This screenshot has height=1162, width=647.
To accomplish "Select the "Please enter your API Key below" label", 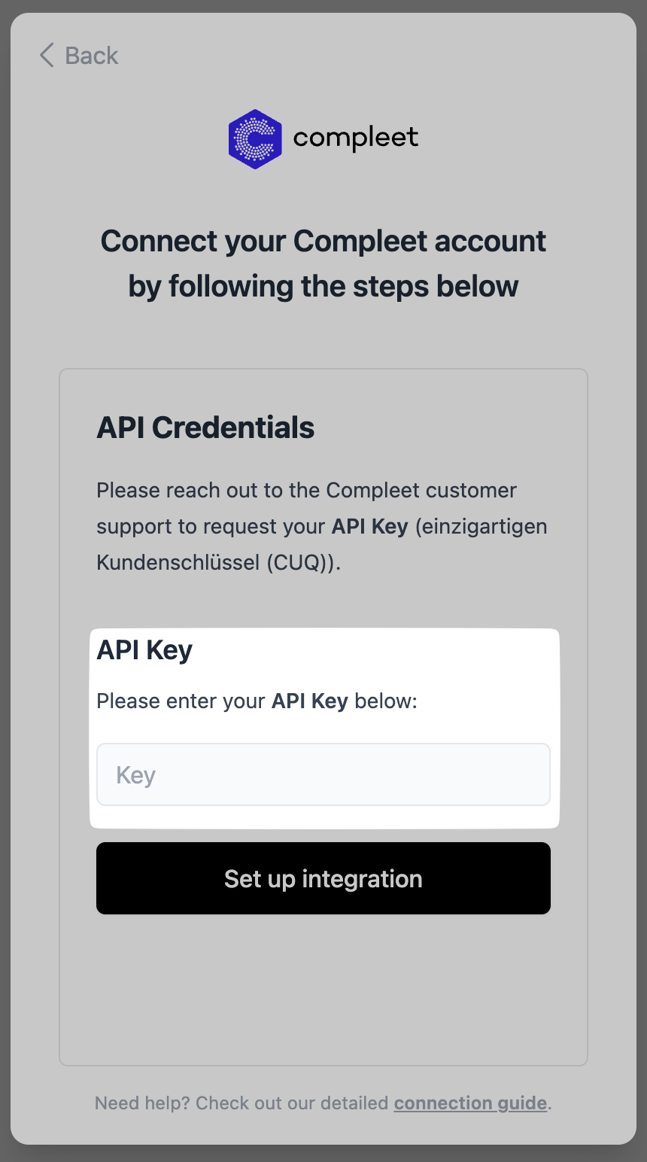I will coord(257,701).
